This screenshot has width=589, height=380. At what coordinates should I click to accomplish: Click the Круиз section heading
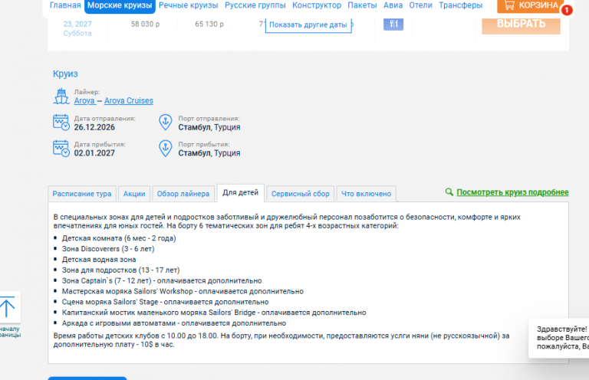click(x=65, y=74)
